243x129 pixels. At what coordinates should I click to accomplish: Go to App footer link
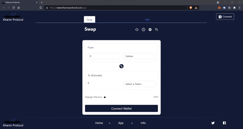121,123
